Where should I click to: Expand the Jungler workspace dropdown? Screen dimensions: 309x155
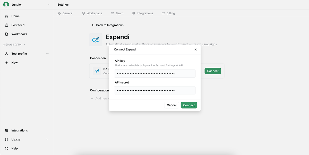click(48, 5)
